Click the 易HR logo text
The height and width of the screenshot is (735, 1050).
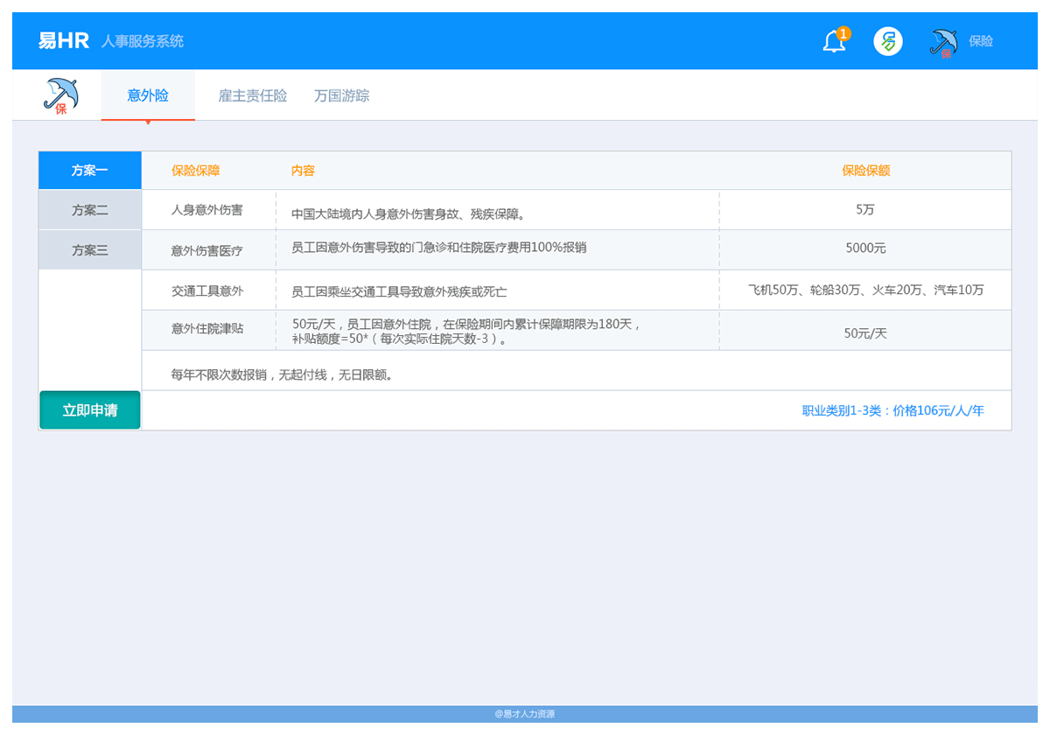tap(63, 41)
